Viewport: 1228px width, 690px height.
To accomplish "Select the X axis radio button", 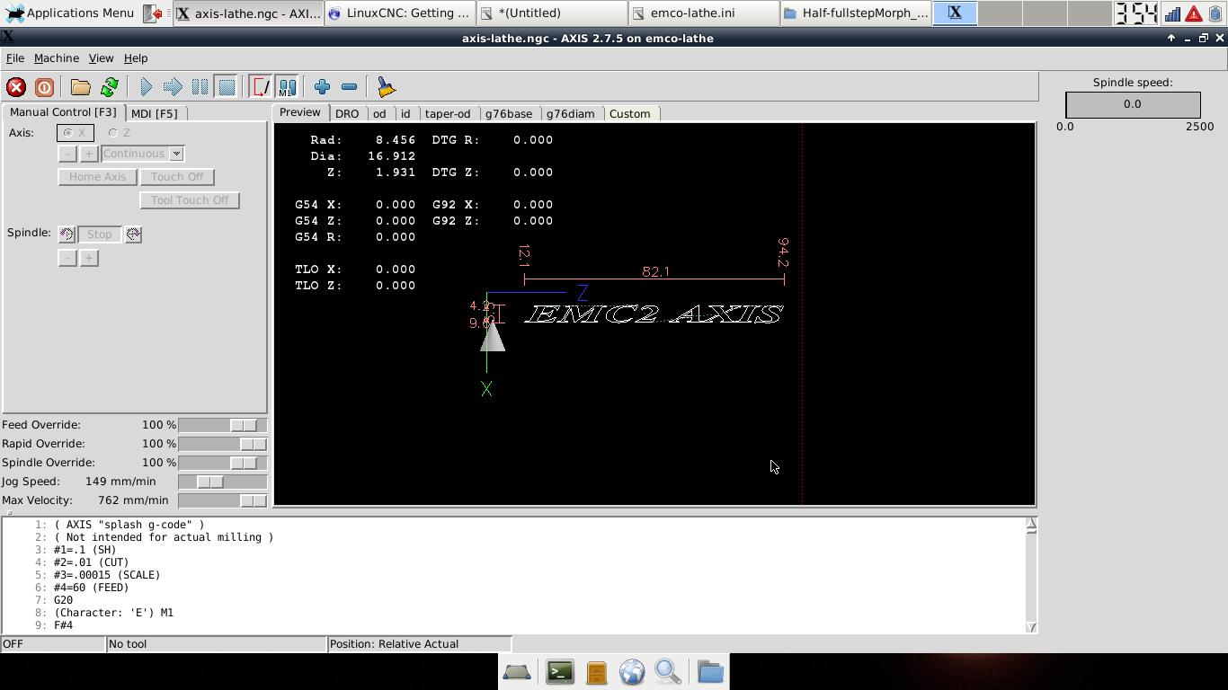I will tap(76, 133).
